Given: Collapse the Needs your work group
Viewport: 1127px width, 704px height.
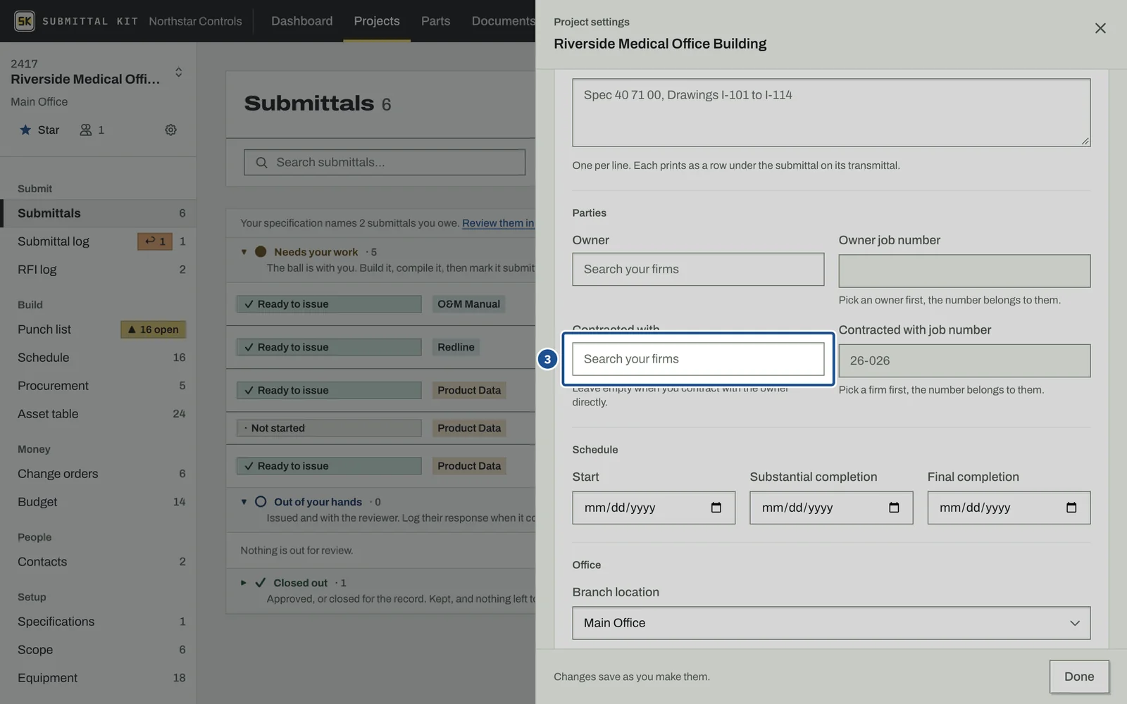Looking at the screenshot, I should click(x=244, y=252).
